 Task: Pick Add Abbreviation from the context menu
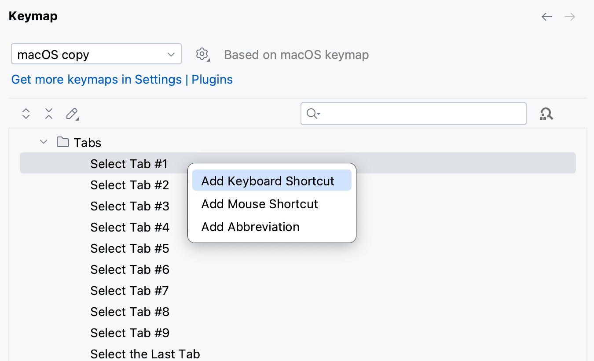[250, 227]
